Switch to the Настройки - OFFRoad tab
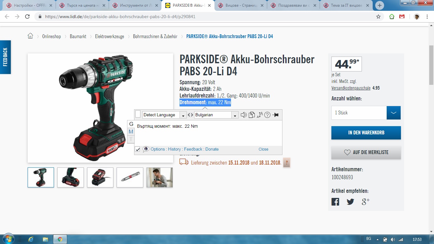434x244 pixels. pyautogui.click(x=29, y=5)
